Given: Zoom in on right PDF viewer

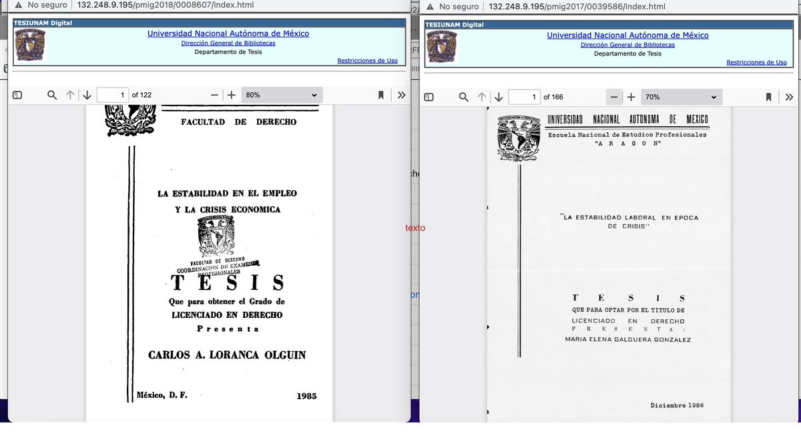Looking at the screenshot, I should (x=631, y=97).
